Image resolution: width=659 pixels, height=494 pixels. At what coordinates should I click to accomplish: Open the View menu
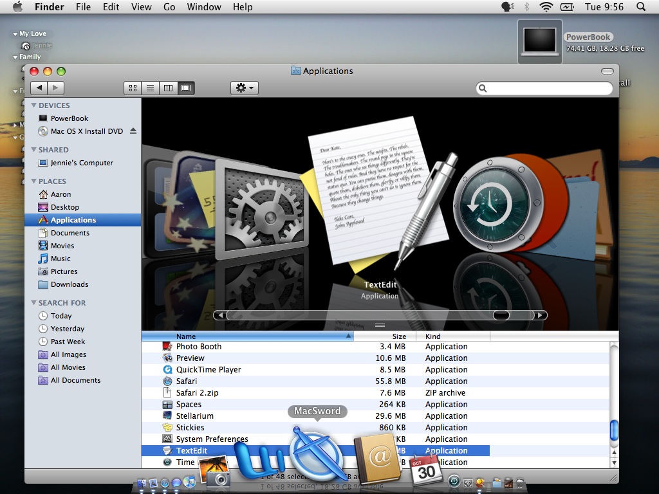click(x=141, y=7)
